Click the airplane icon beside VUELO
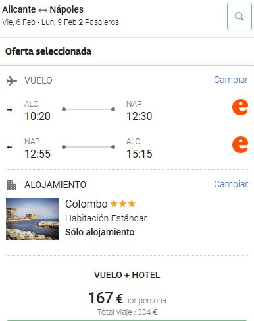 [x=12, y=81]
